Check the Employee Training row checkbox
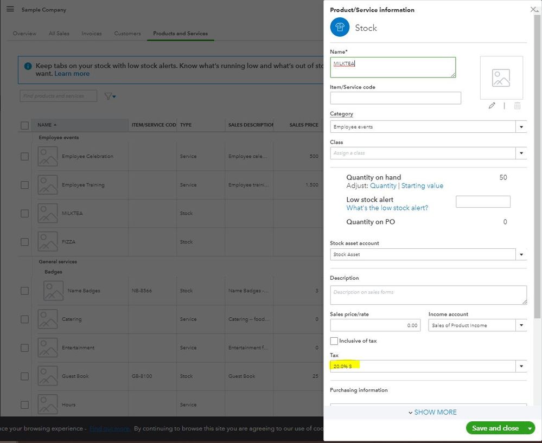The image size is (542, 443). 24,185
